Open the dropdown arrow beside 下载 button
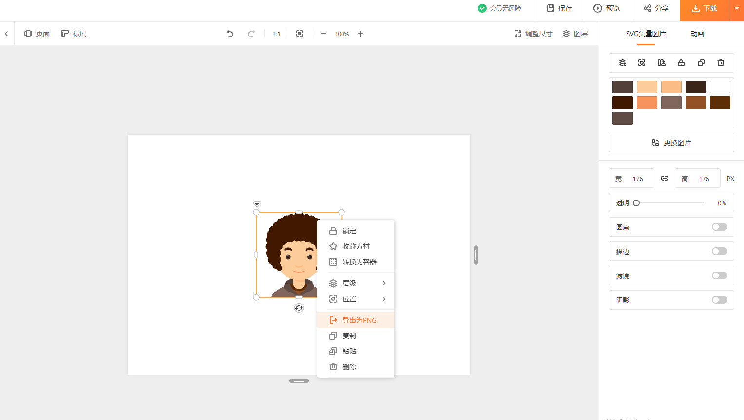 tap(737, 9)
